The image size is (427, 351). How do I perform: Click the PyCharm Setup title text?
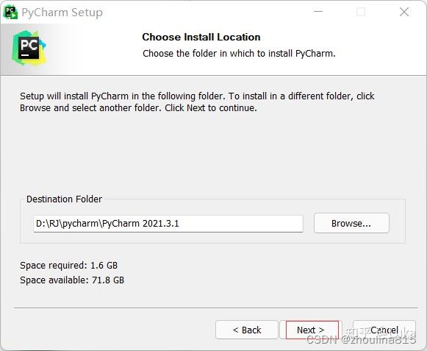pos(62,13)
